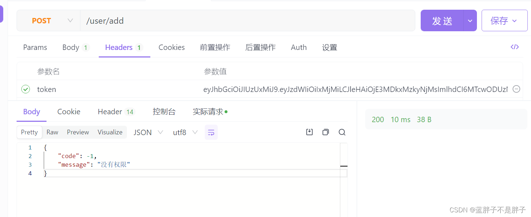
Task: Choose the Preview view mode
Action: pos(78,132)
